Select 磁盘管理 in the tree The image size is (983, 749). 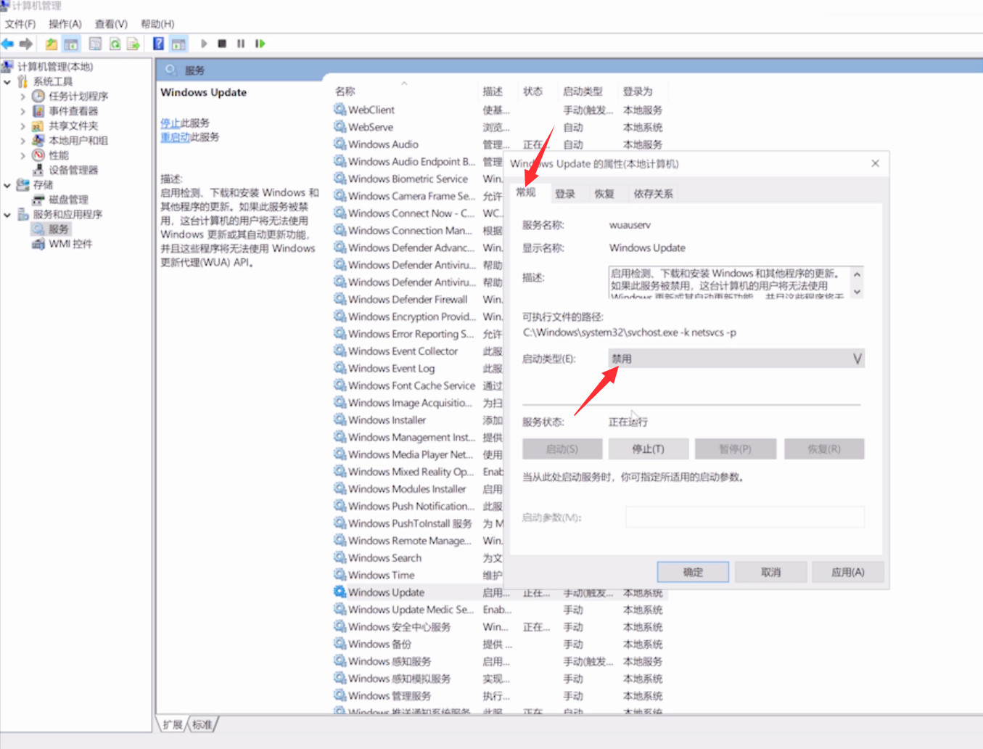(x=68, y=200)
